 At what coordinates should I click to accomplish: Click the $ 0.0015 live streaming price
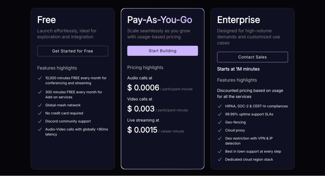pyautogui.click(x=142, y=130)
